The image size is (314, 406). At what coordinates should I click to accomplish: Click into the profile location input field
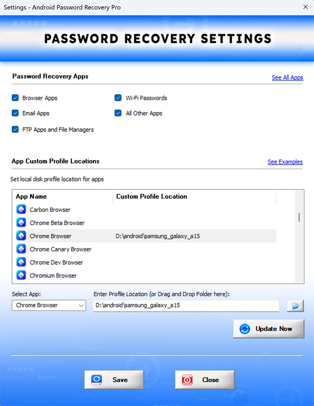point(186,306)
